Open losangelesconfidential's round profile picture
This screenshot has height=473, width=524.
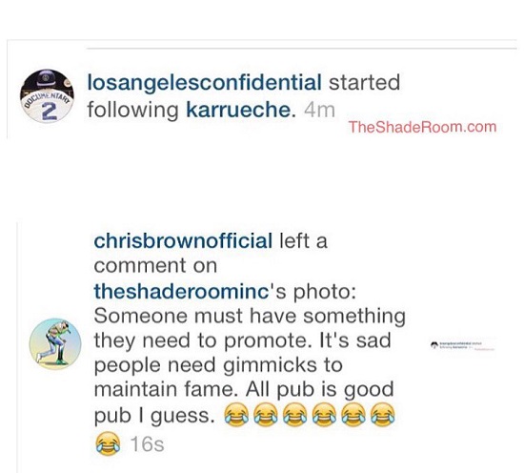point(47,96)
